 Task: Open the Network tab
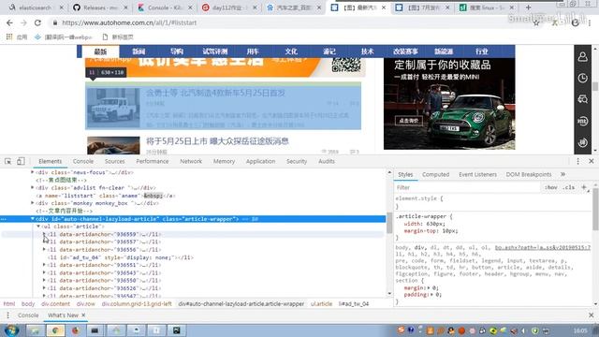pos(191,161)
